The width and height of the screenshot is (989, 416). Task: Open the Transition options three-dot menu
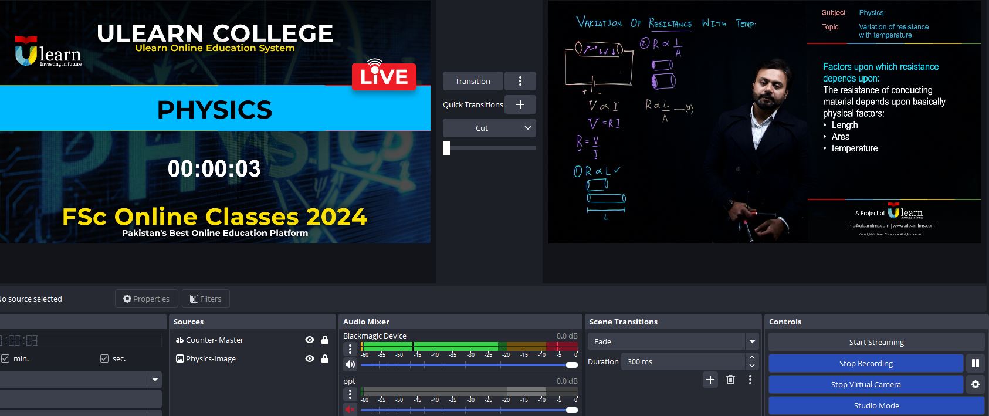[520, 81]
